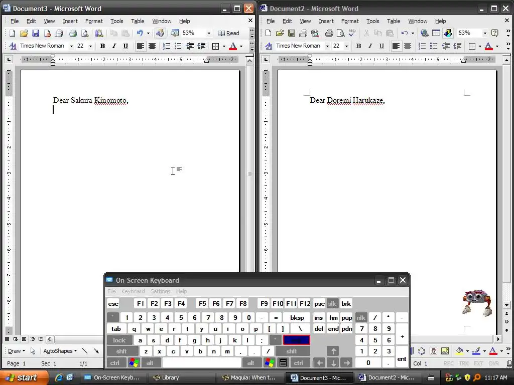The width and height of the screenshot is (514, 385).
Task: Toggle Bold in Document2 toolbar
Action: coord(358,46)
